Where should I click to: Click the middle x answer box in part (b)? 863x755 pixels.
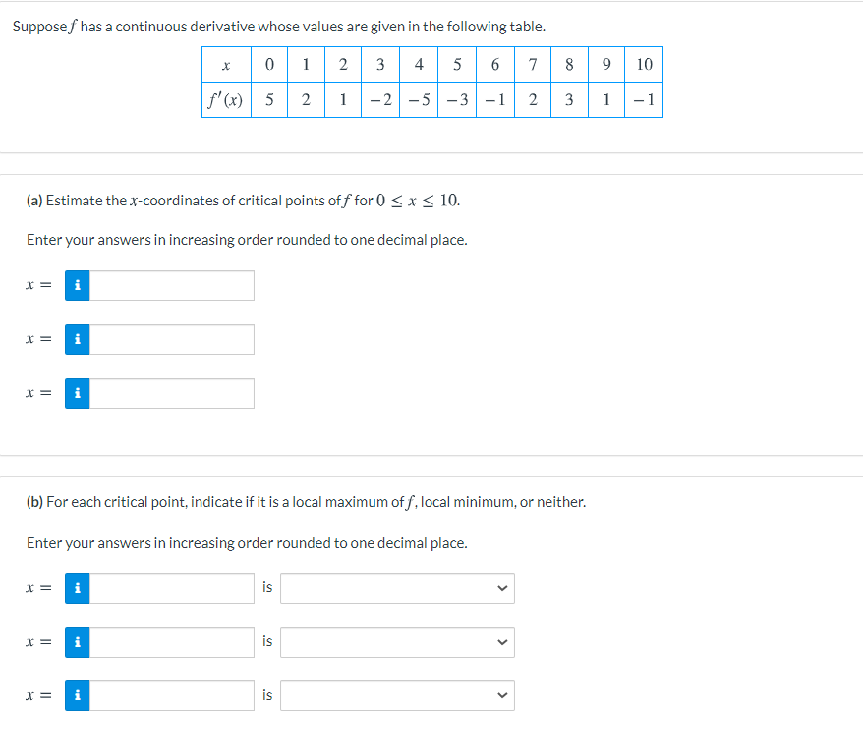(x=172, y=641)
